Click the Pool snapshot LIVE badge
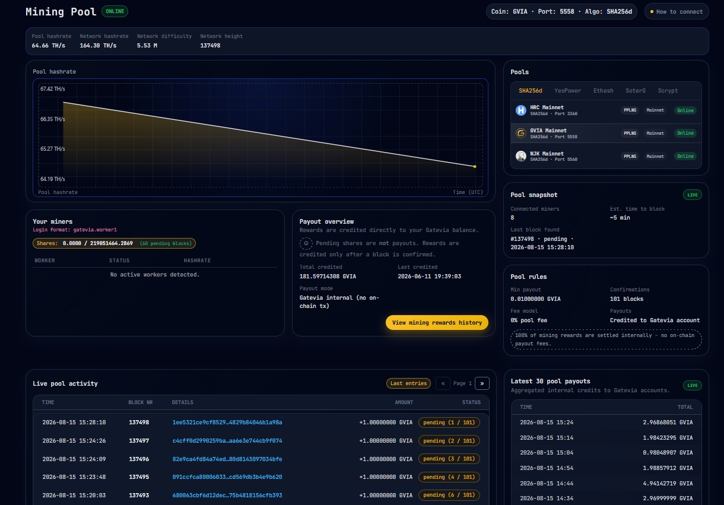Viewport: 724px width, 505px height. click(x=693, y=195)
